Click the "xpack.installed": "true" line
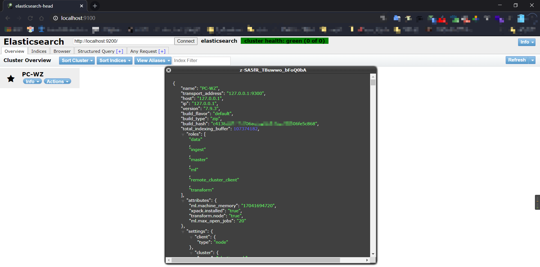The height and width of the screenshot is (267, 540). (215, 211)
